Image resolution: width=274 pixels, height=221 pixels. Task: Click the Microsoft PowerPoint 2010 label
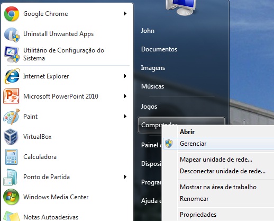click(61, 96)
